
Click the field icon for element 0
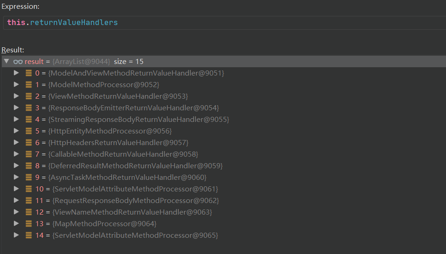pyautogui.click(x=29, y=73)
